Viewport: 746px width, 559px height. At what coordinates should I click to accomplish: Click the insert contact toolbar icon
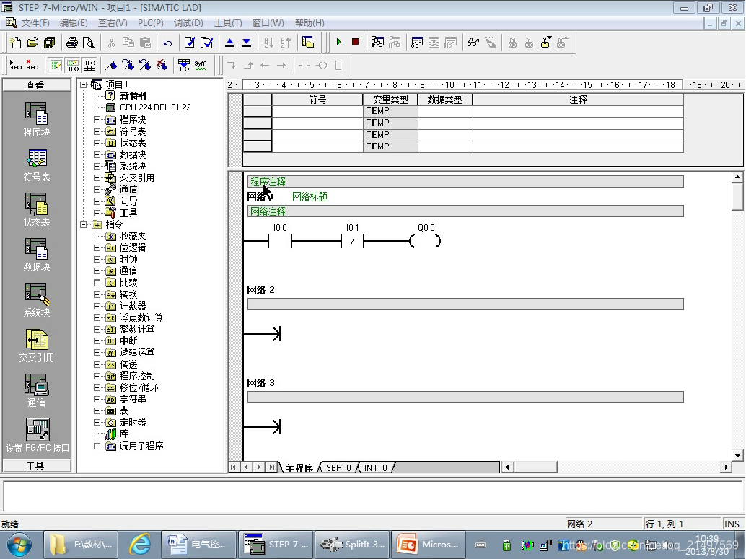(x=304, y=65)
